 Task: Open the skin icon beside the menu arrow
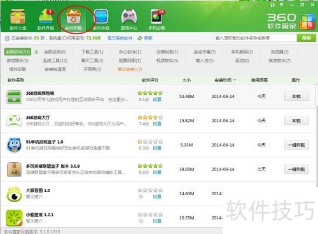point(273,4)
